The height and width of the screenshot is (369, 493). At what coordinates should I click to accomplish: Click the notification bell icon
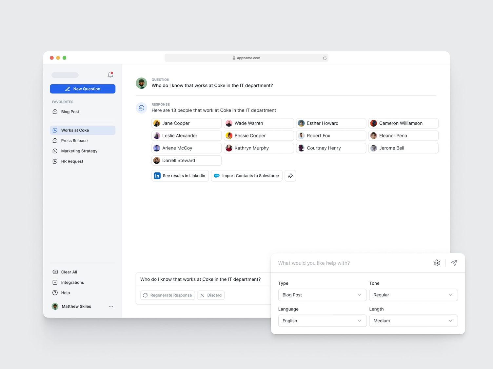tap(110, 75)
